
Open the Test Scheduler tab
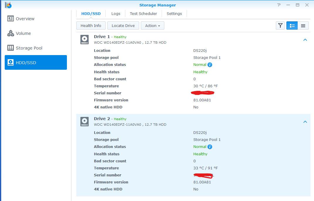click(x=143, y=13)
